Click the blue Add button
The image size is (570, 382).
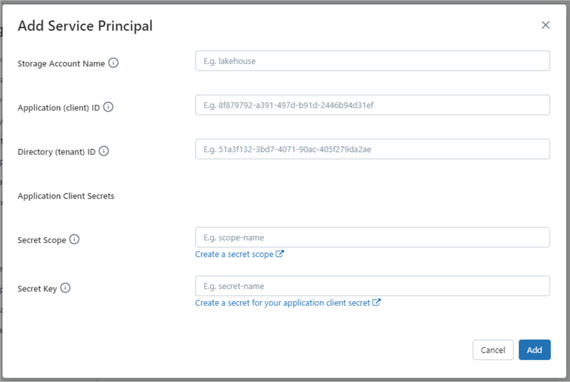(535, 350)
